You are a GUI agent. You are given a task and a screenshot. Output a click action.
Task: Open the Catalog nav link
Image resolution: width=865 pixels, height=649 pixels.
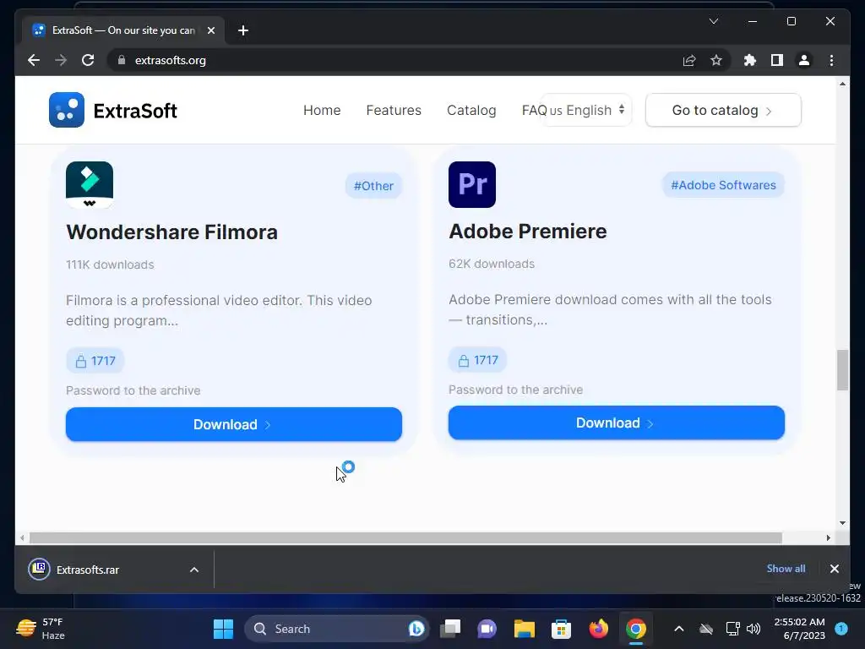coord(471,111)
